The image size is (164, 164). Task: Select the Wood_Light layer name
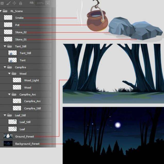click(x=31, y=80)
